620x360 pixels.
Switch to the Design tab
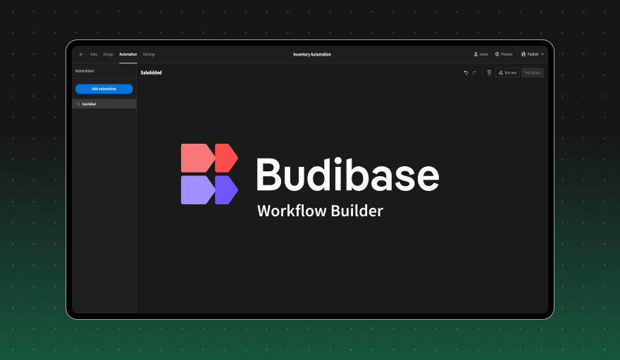pos(108,54)
